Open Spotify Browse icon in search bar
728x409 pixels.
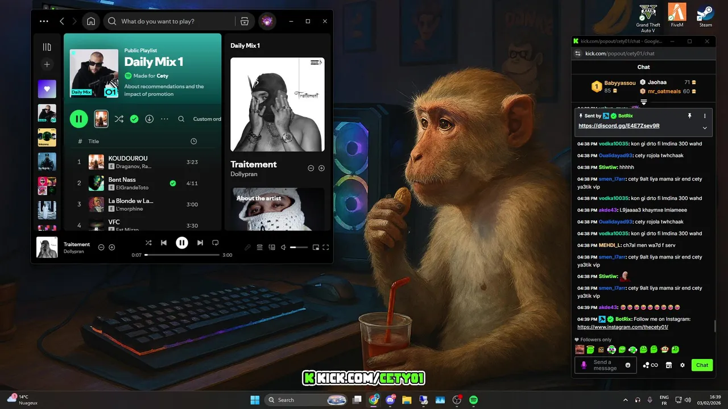pos(244,21)
